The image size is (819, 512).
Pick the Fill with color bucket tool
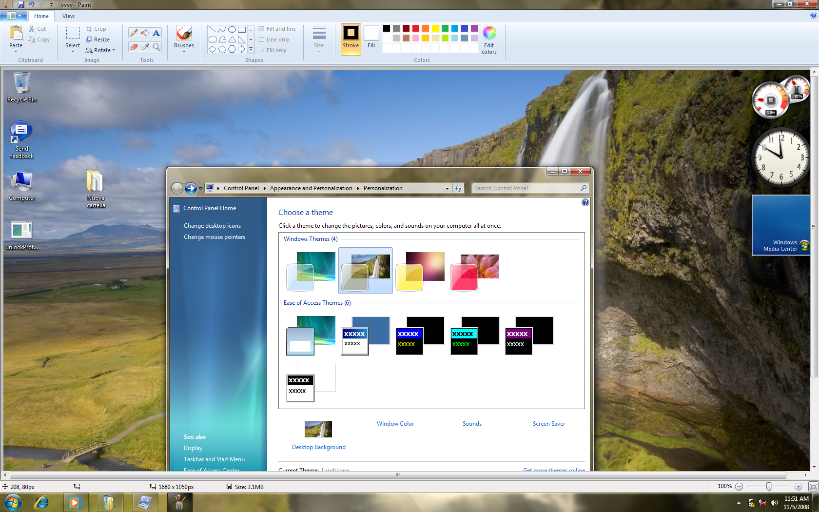click(x=145, y=33)
